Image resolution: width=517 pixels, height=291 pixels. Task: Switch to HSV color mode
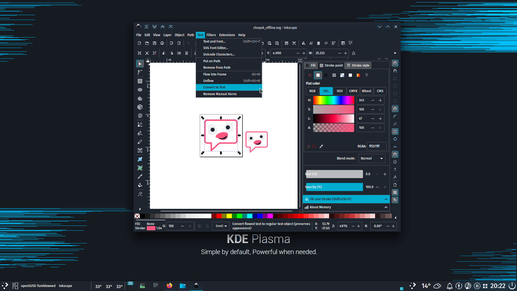[x=340, y=91]
